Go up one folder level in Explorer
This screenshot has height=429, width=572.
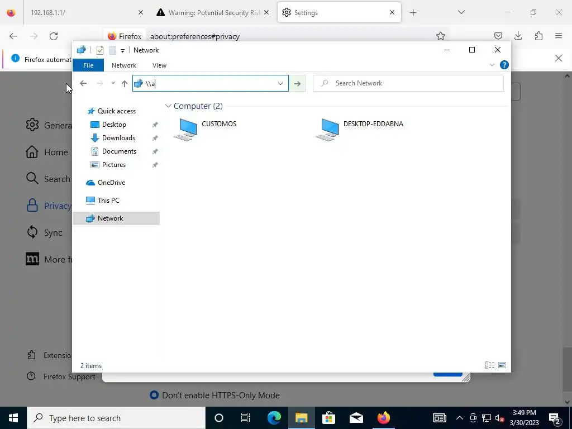tap(125, 84)
